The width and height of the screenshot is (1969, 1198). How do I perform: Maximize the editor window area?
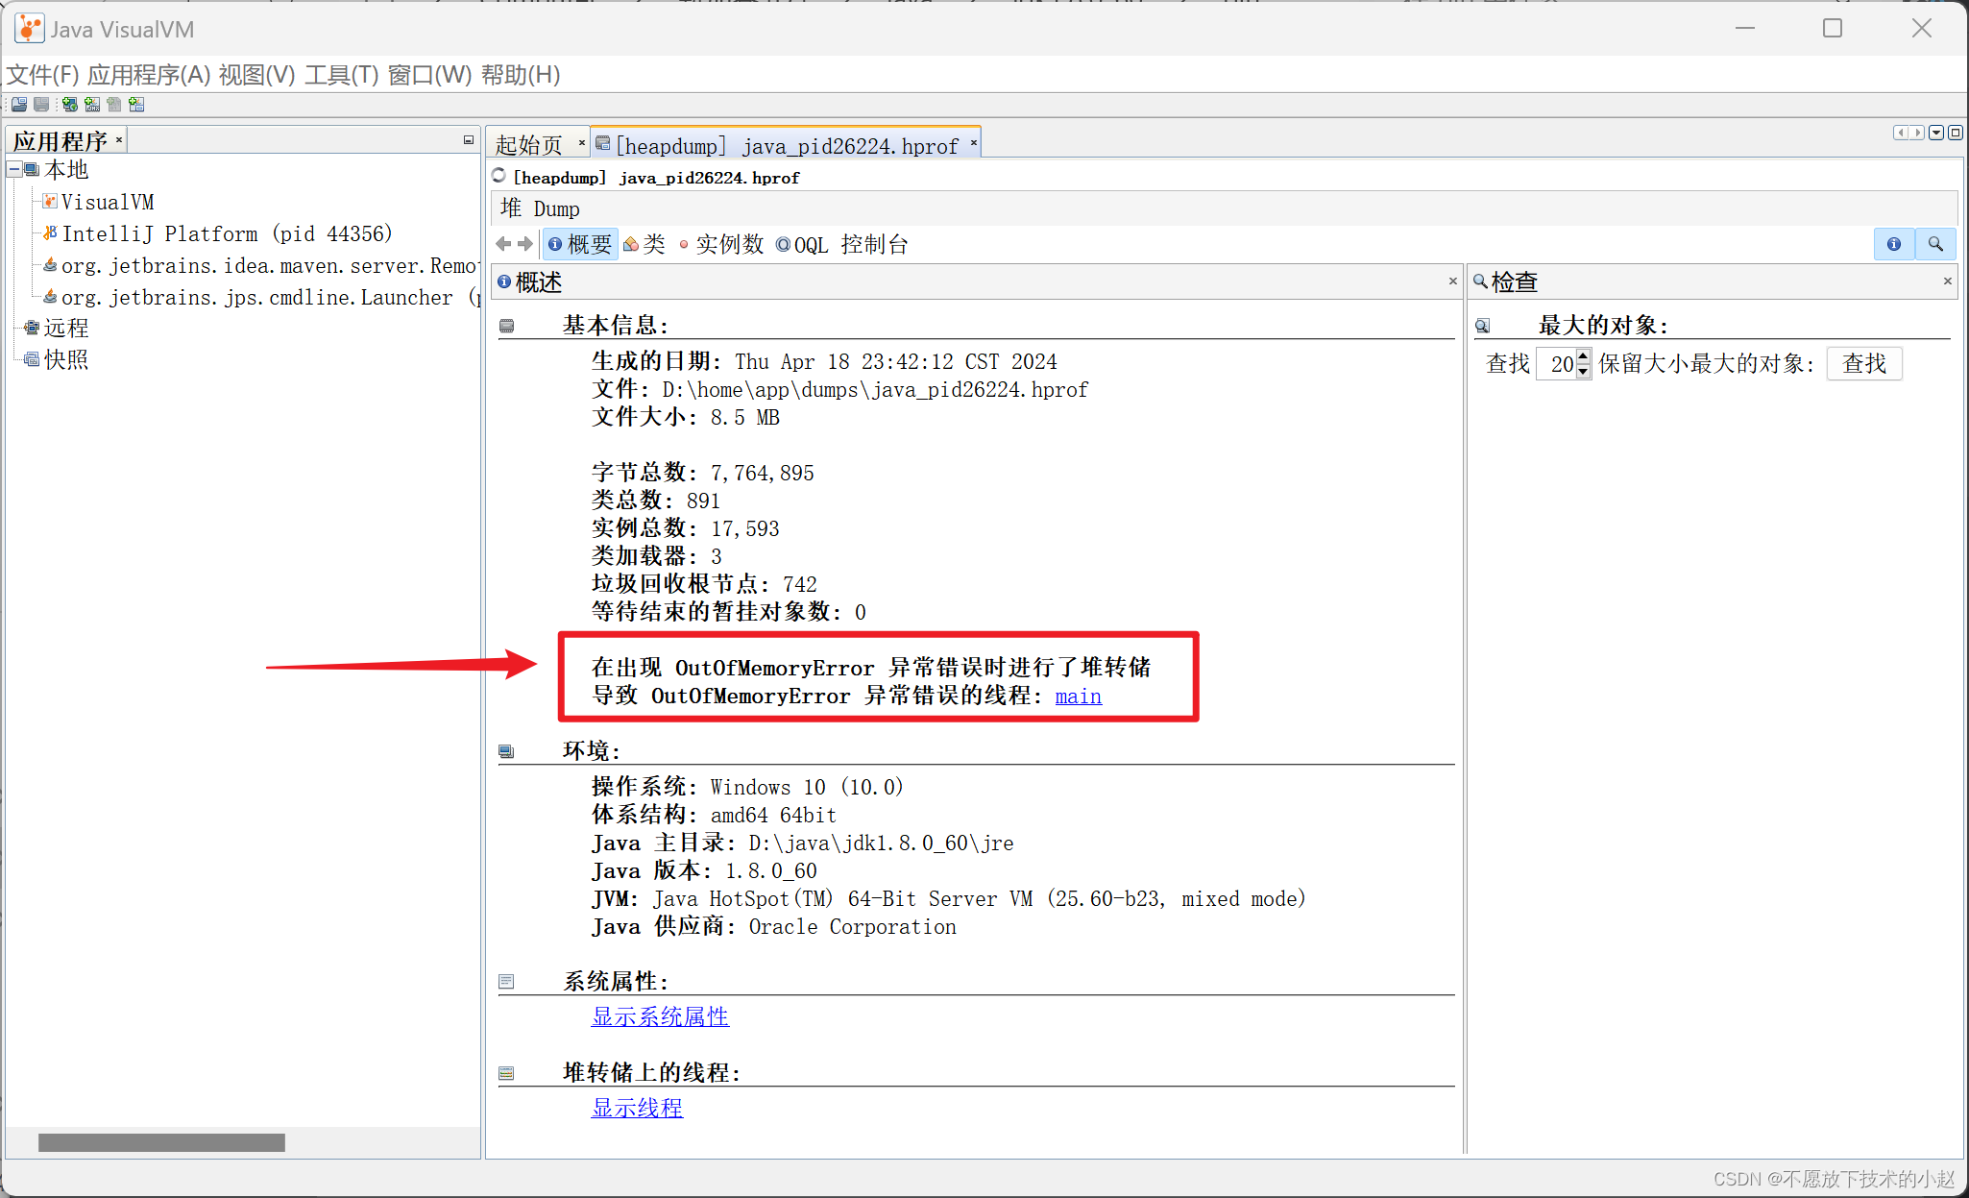coord(1955,133)
